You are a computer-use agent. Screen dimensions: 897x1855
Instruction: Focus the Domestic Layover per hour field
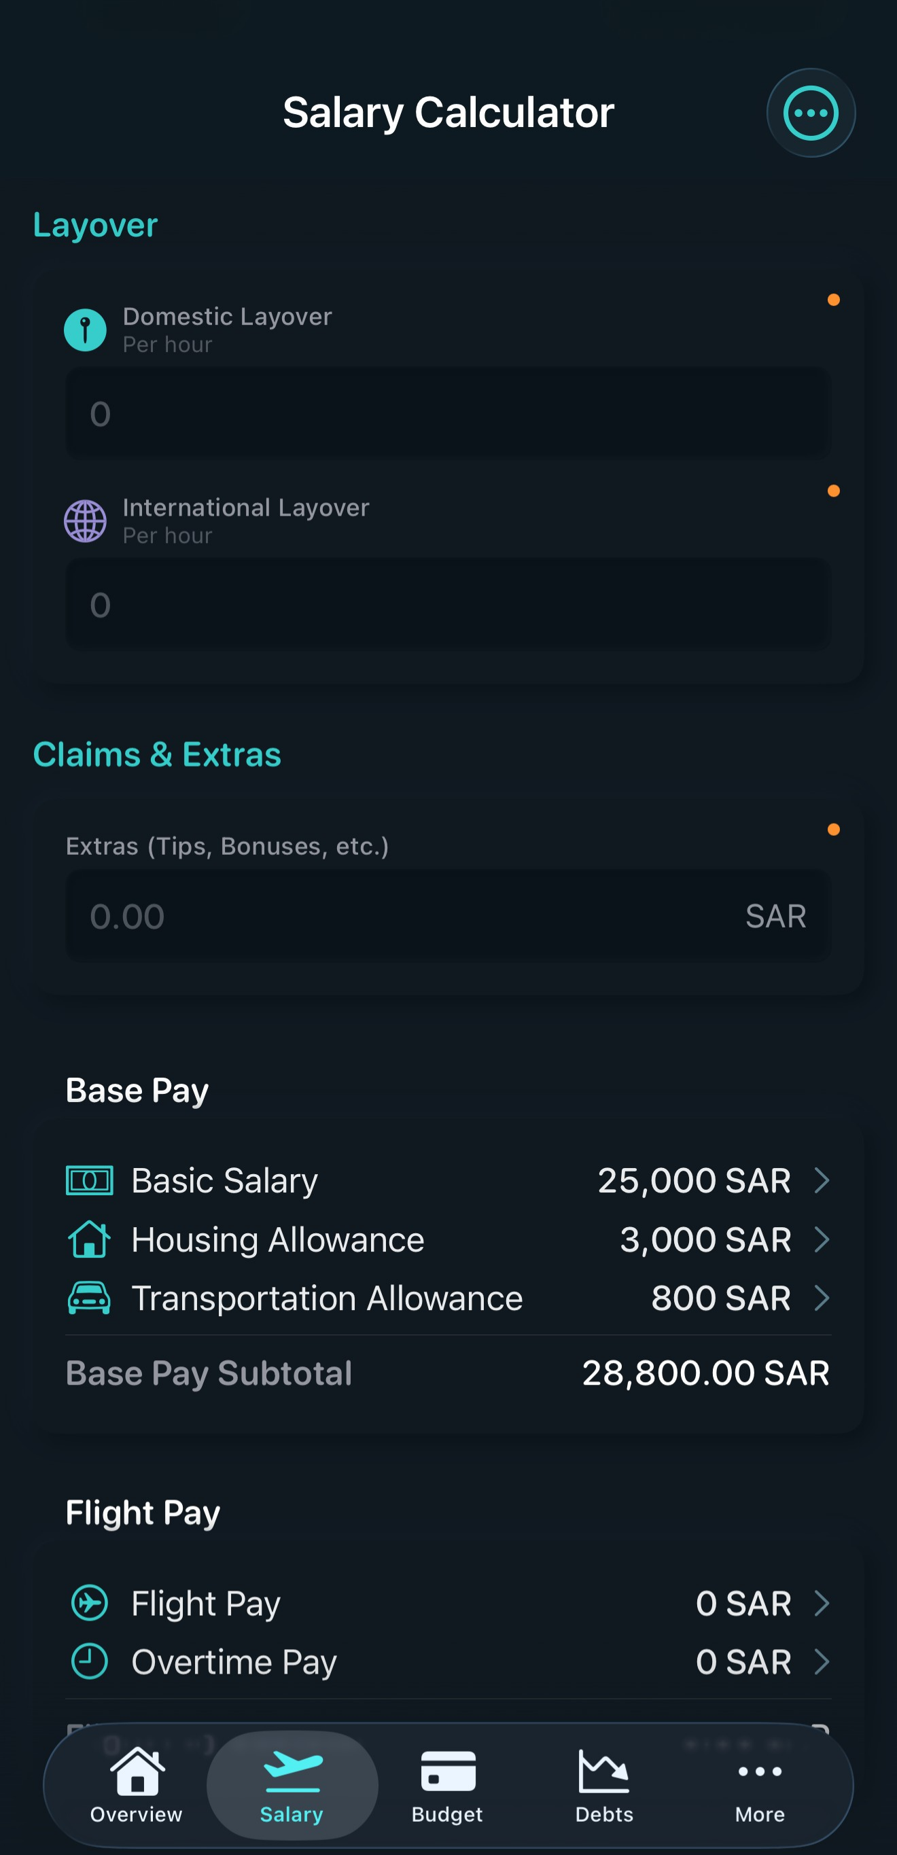[448, 413]
